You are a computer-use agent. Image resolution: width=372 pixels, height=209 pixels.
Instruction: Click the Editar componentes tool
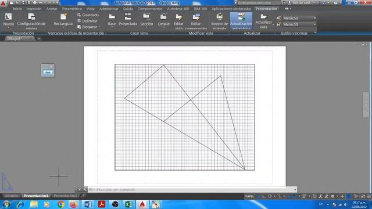click(196, 21)
